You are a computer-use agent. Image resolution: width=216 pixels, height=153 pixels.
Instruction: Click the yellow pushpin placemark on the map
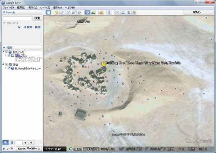104,64
